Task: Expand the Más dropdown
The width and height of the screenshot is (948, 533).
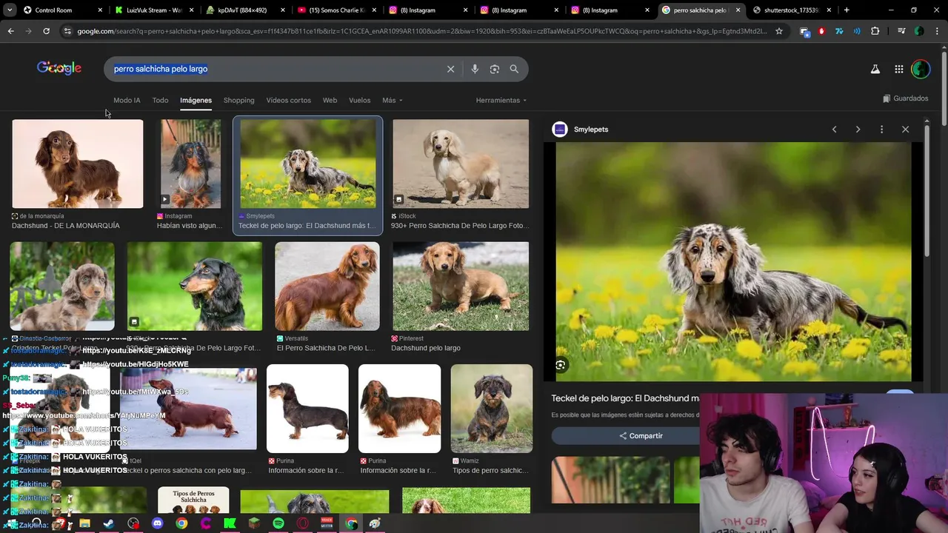Action: 392,100
